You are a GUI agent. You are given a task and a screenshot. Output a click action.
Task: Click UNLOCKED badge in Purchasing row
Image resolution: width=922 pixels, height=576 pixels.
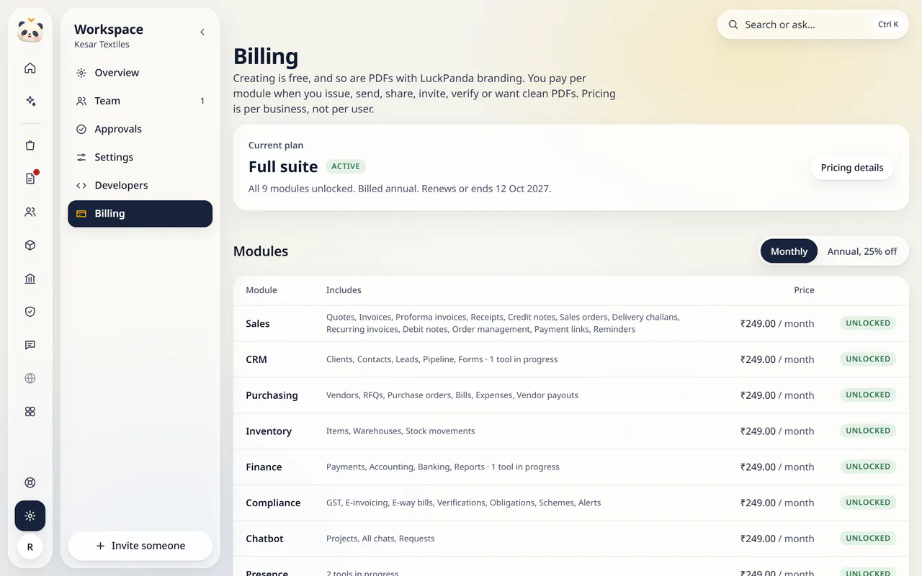[868, 395]
